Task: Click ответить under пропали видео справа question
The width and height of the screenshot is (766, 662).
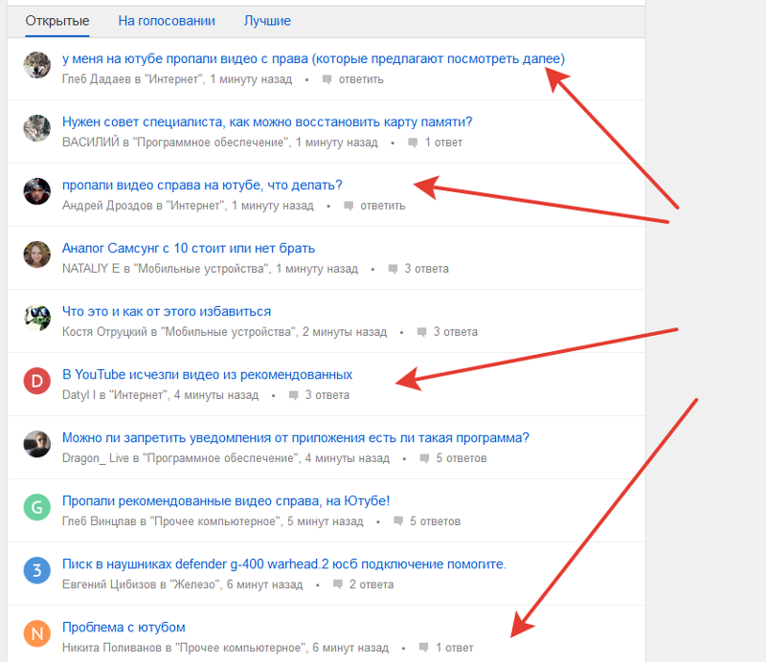Action: tap(382, 206)
